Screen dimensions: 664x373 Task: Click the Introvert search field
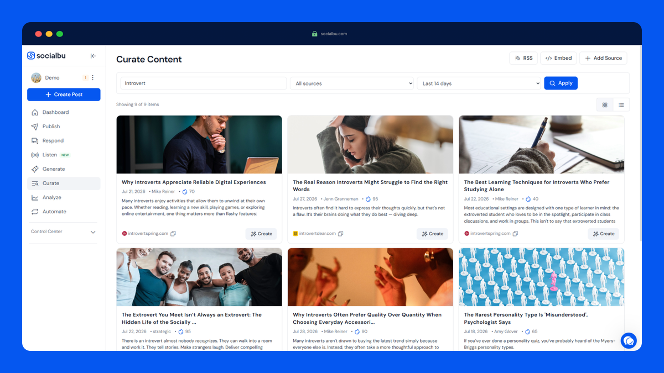[x=204, y=83]
